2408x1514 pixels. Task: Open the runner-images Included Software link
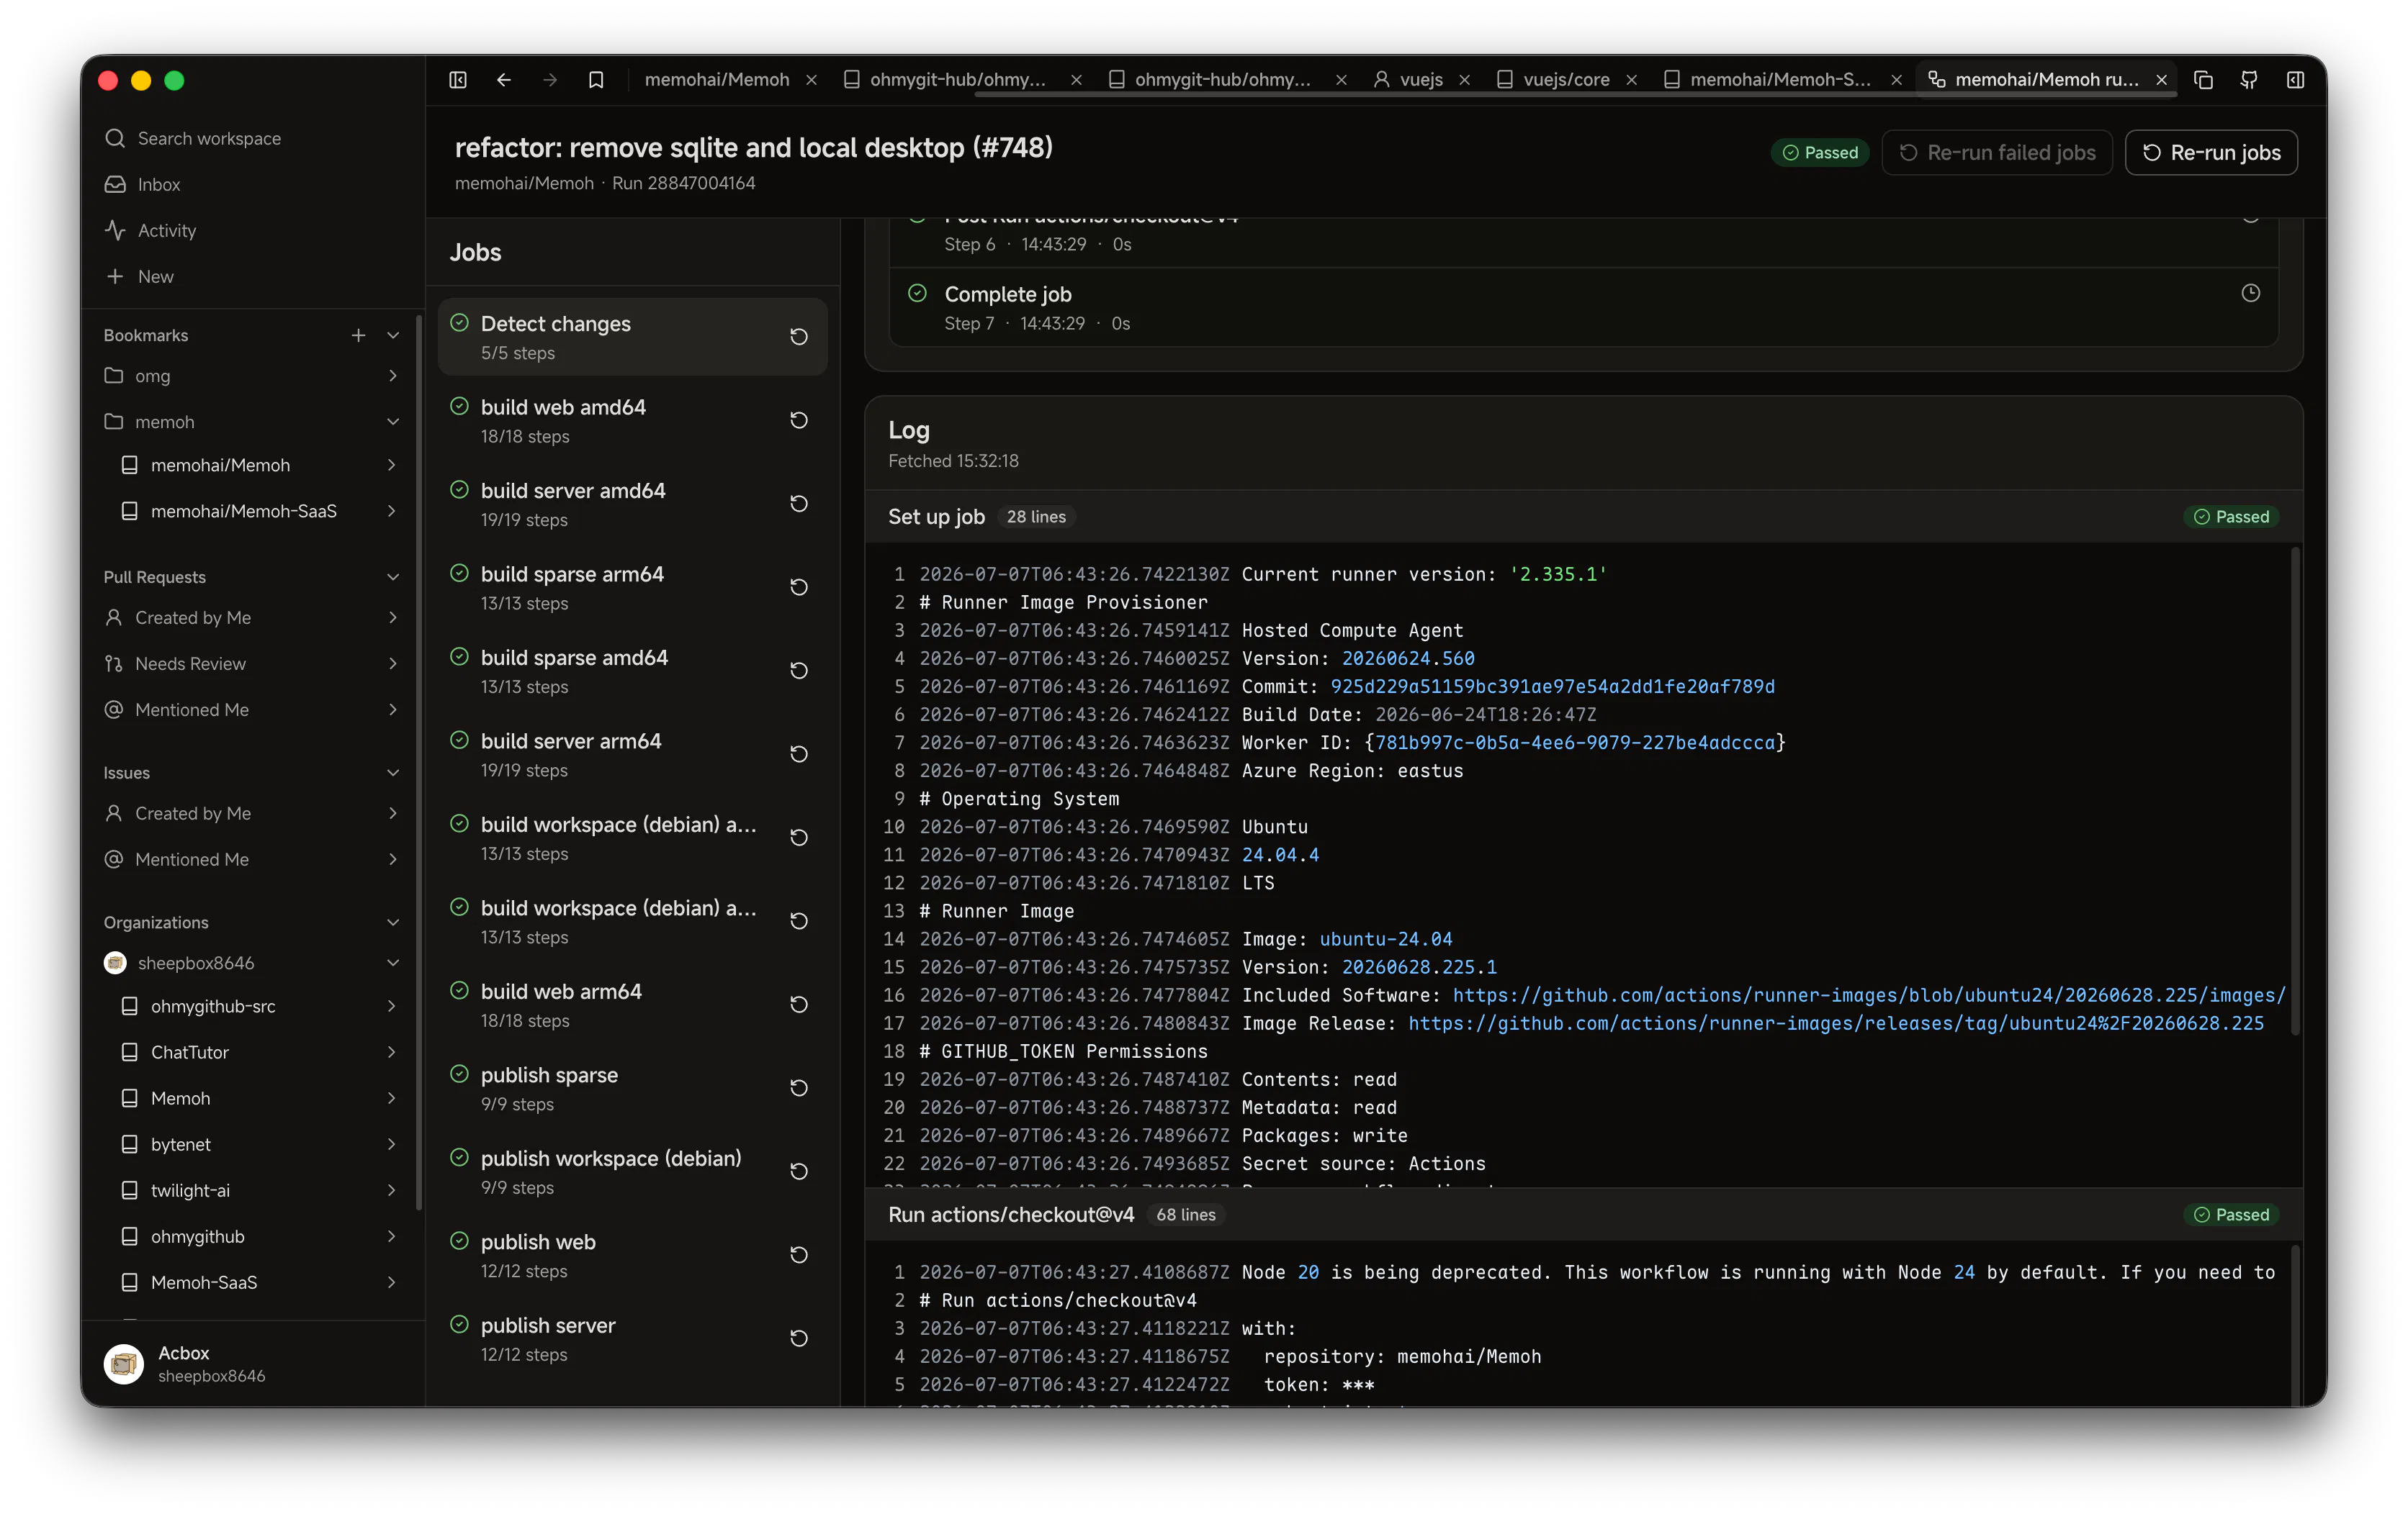point(1868,997)
